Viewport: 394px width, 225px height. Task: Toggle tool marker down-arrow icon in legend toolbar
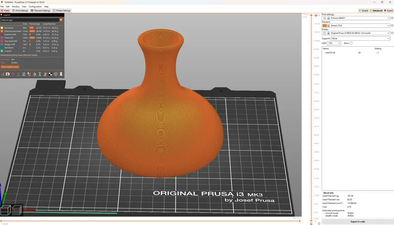click(61, 74)
